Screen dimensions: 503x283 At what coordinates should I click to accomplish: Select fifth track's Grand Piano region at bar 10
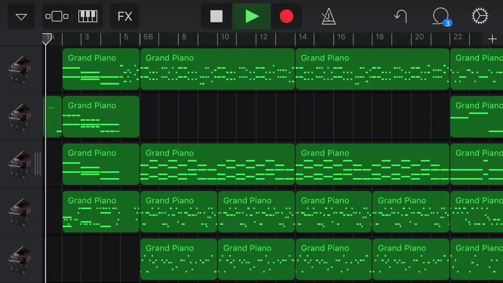coord(256,259)
